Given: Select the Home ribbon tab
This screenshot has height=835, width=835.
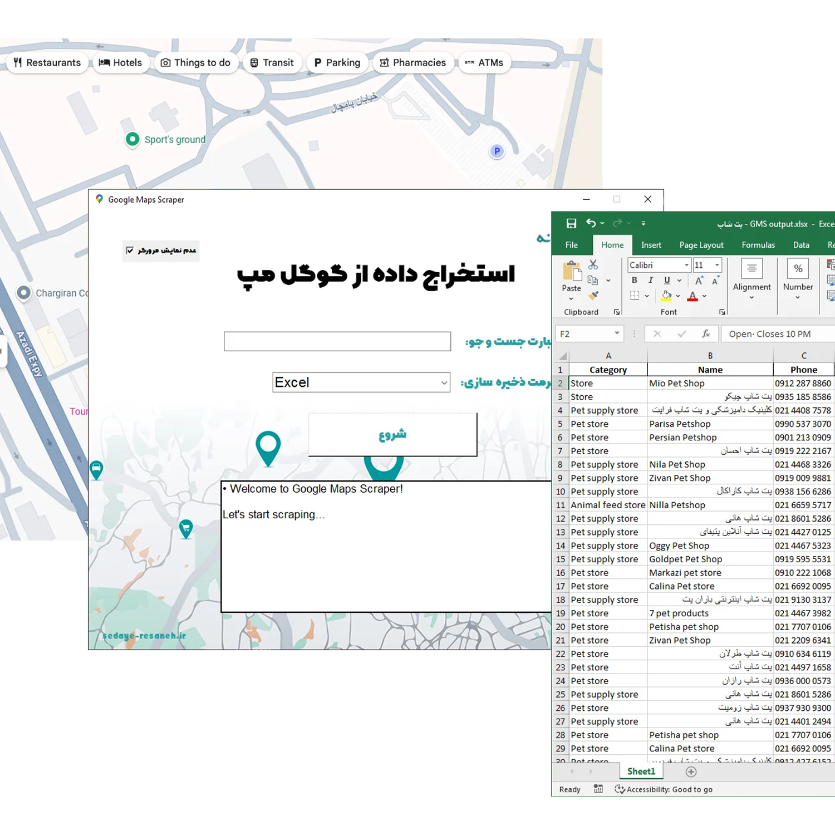Looking at the screenshot, I should pos(612,245).
